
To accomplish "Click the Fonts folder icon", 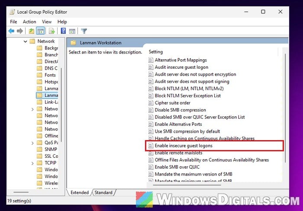I will tap(39, 75).
